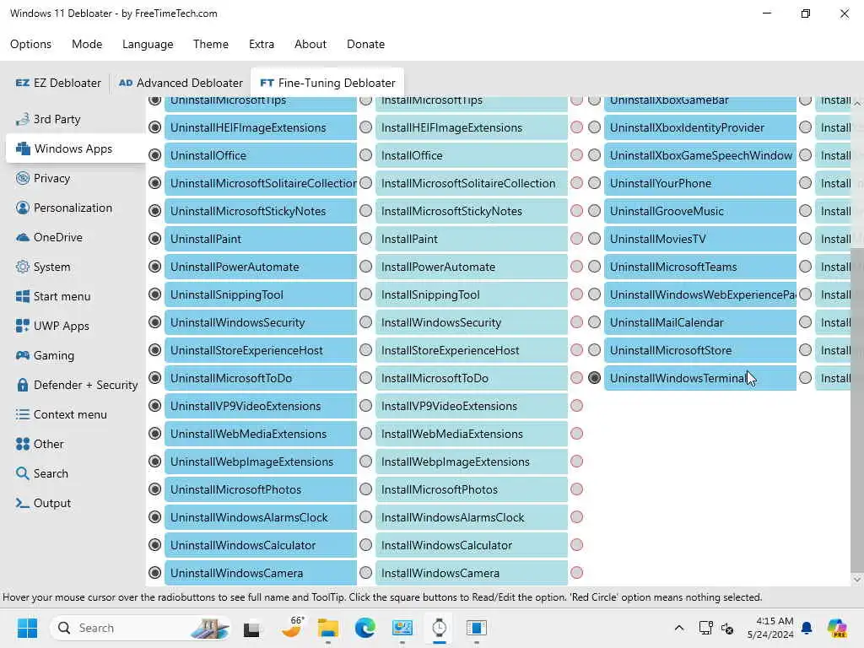Viewport: 864px width, 648px height.
Task: Select the Other category icon
Action: (x=23, y=444)
